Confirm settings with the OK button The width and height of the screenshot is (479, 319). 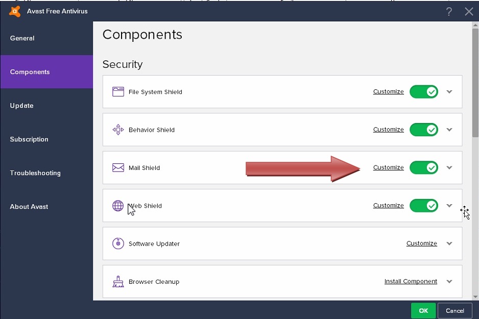click(423, 311)
